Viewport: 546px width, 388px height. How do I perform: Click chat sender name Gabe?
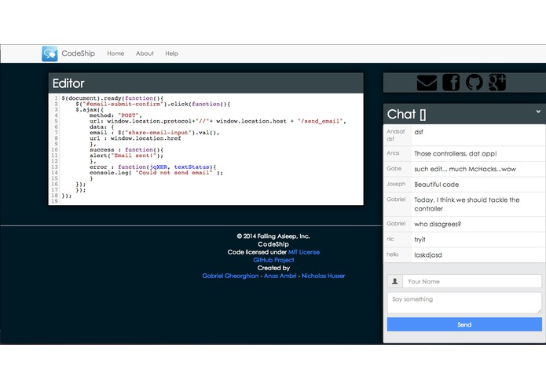(394, 168)
